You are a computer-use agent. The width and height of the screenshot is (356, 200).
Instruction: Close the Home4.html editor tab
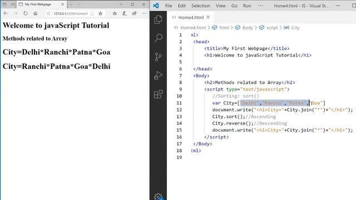tap(208, 17)
